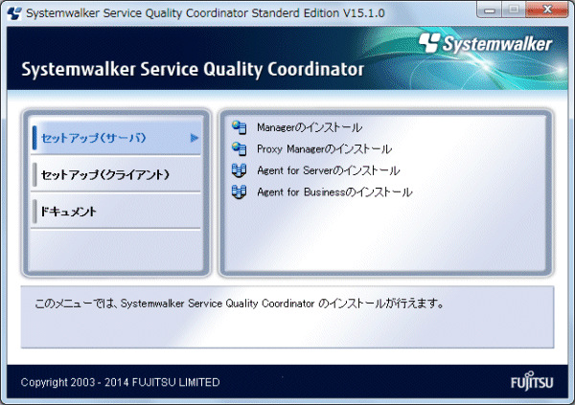
Task: Click the Manager install globe icon
Action: [239, 127]
